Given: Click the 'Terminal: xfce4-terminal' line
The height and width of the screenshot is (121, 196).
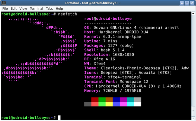Looking at the screenshot, I should [x=112, y=77].
